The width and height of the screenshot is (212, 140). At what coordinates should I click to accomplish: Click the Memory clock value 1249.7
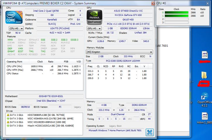pyautogui.click(x=122, y=41)
